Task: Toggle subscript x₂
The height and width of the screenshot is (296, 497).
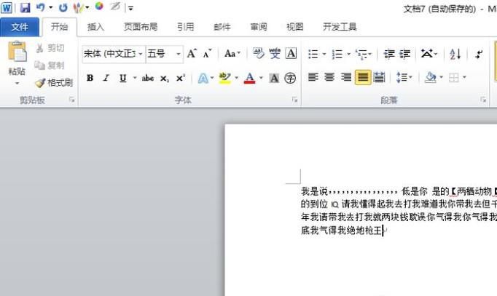Action: point(164,78)
